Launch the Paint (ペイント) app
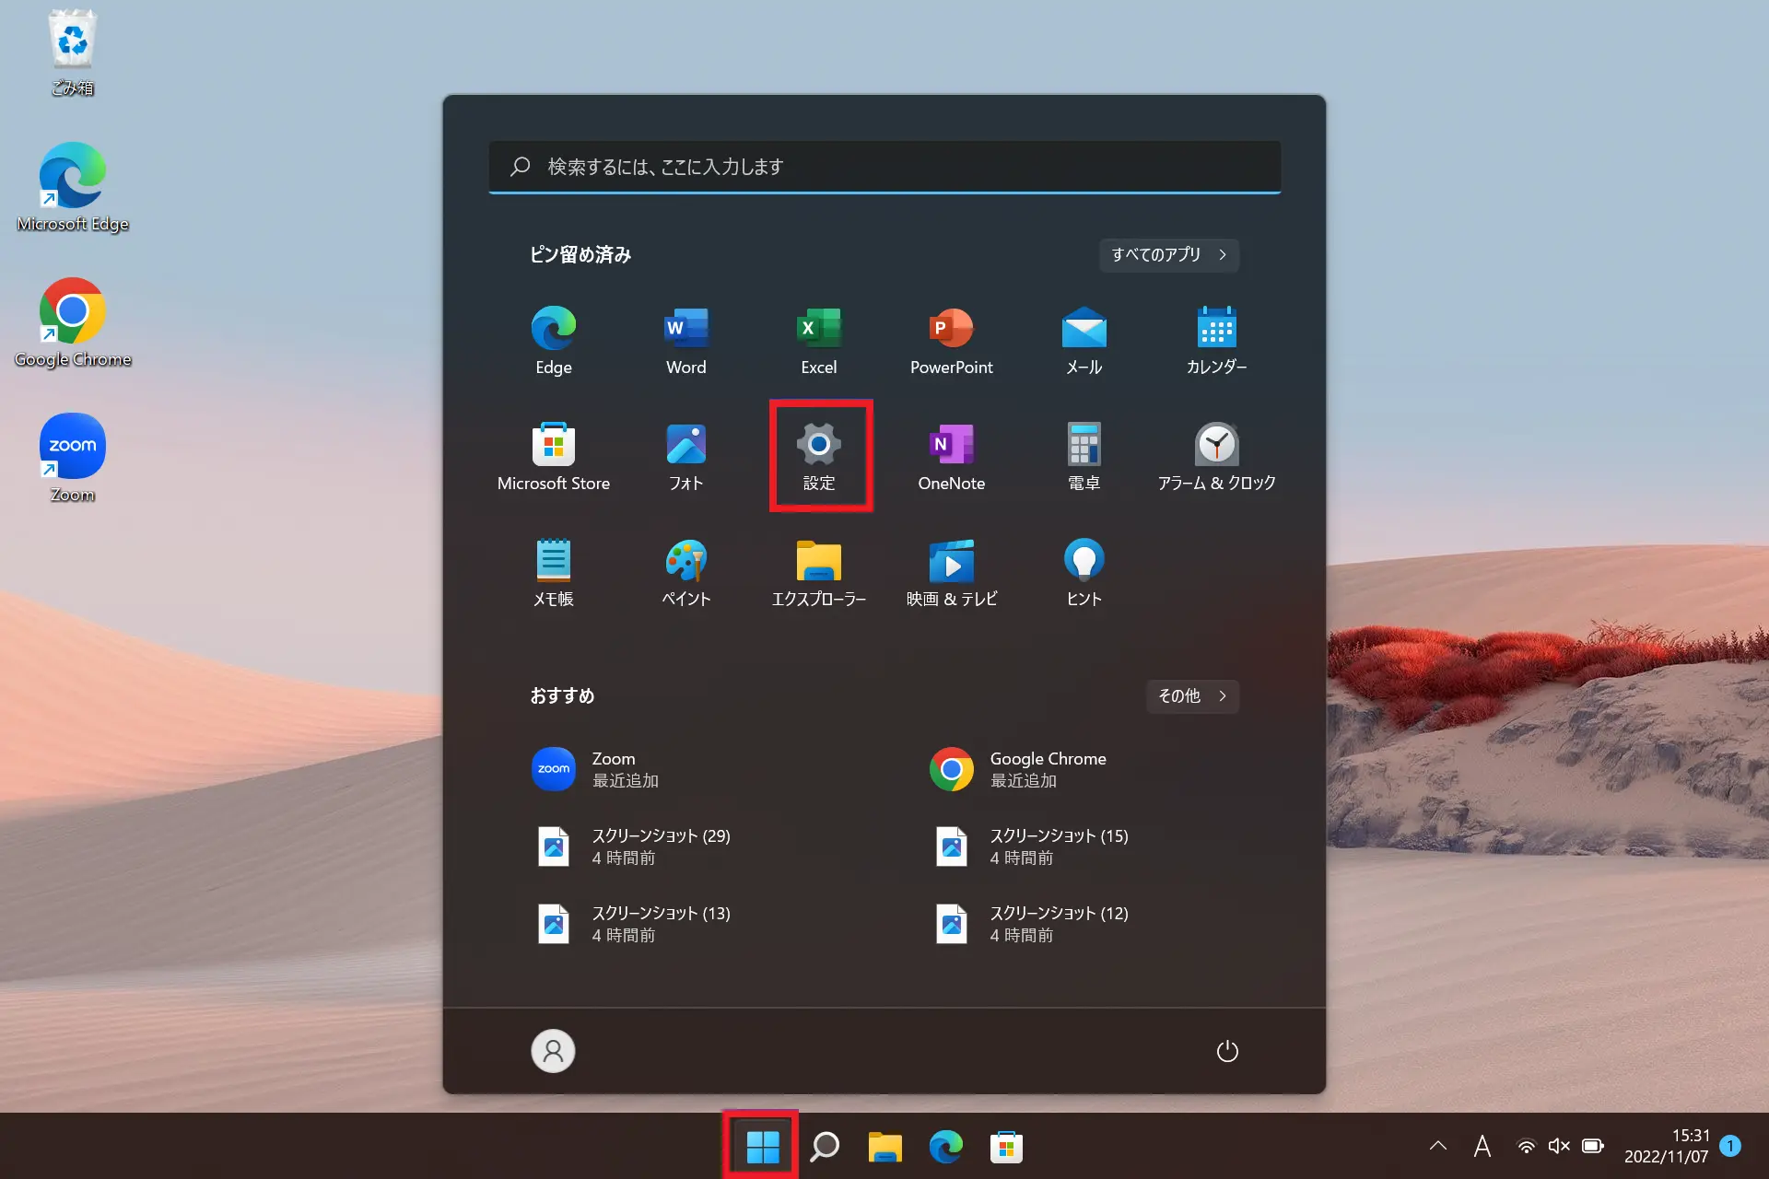The height and width of the screenshot is (1179, 1769). (685, 571)
